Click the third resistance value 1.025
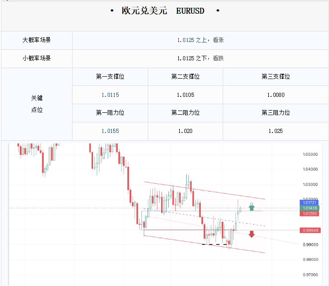This screenshot has height=286, width=329. click(276, 131)
